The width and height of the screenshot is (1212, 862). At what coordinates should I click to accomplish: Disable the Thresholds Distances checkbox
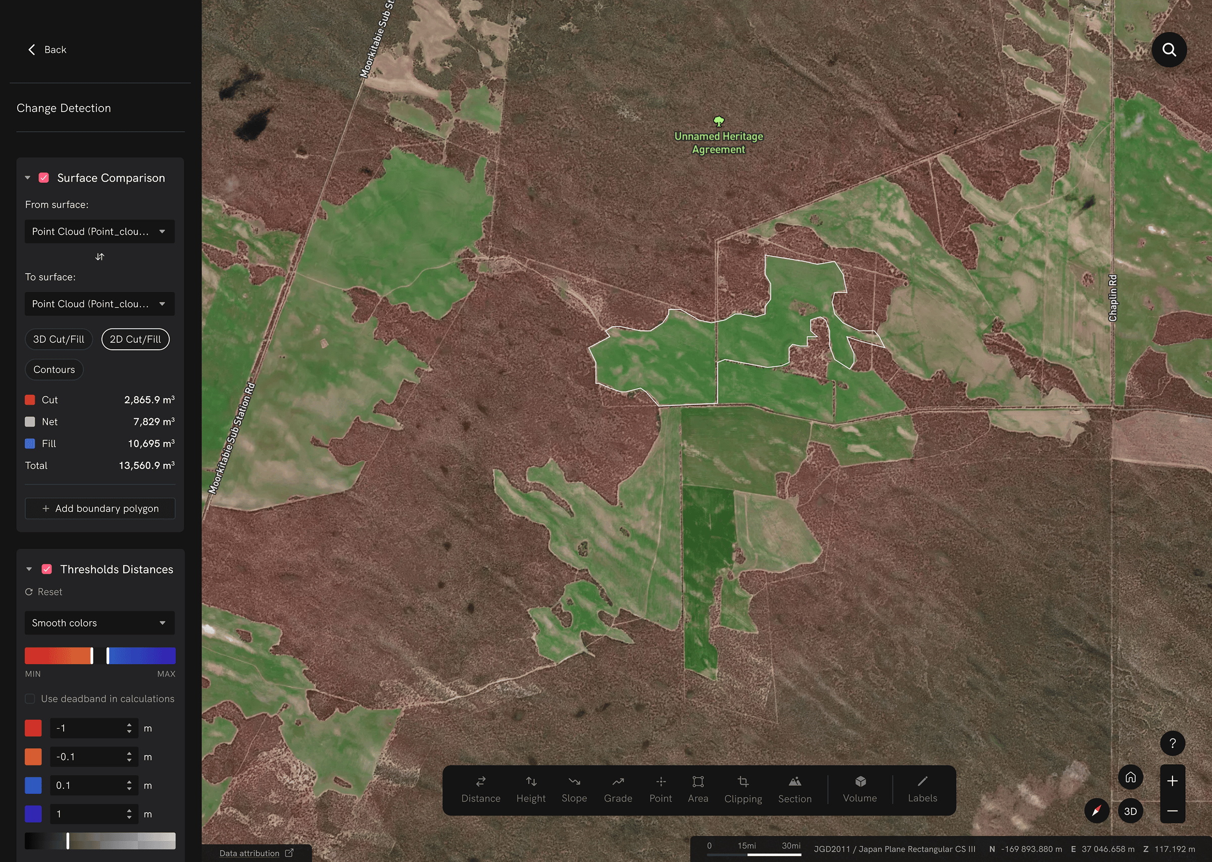click(x=47, y=569)
